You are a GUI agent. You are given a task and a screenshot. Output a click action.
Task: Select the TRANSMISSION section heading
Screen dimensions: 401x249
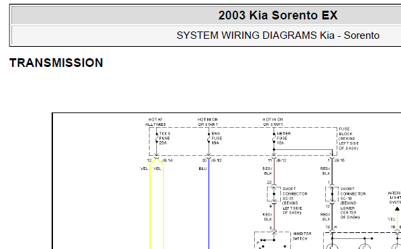56,63
